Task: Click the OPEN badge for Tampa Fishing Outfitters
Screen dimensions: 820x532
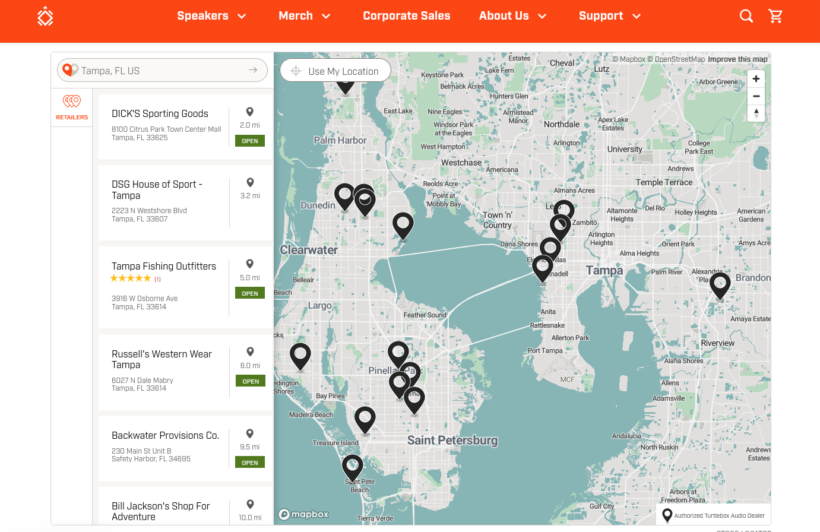Action: pyautogui.click(x=250, y=293)
